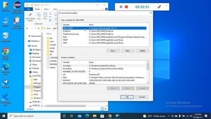
Task: Open Cortana circle on taskbar
Action: click(x=64, y=116)
